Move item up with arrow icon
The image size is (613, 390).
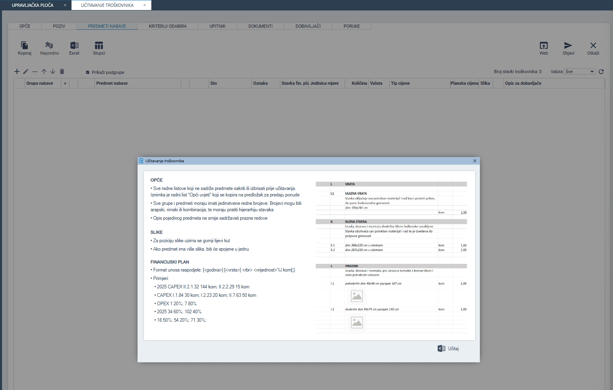(44, 71)
